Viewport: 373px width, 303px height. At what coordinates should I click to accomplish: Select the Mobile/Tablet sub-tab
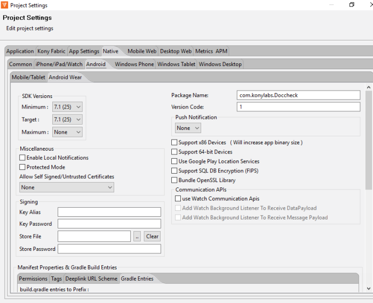[x=28, y=77]
